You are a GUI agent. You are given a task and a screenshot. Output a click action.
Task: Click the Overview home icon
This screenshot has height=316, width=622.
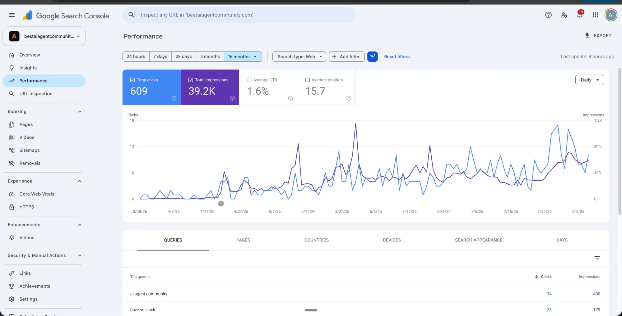(x=12, y=55)
